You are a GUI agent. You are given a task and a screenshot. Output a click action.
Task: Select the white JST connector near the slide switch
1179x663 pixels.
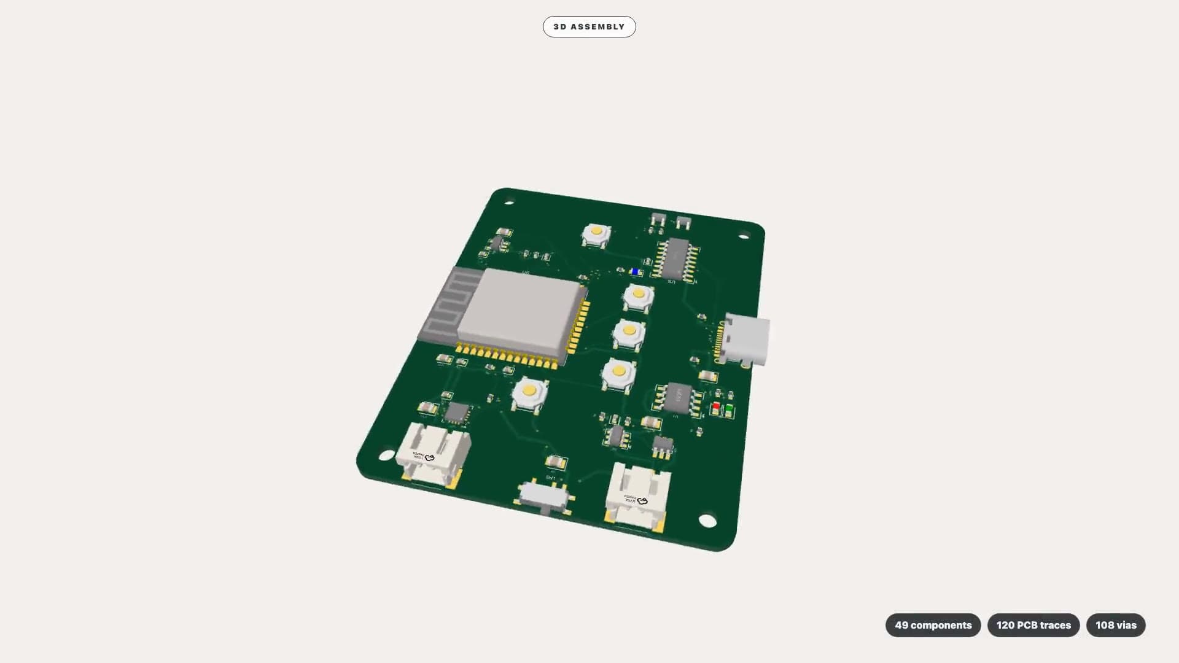pyautogui.click(x=637, y=495)
